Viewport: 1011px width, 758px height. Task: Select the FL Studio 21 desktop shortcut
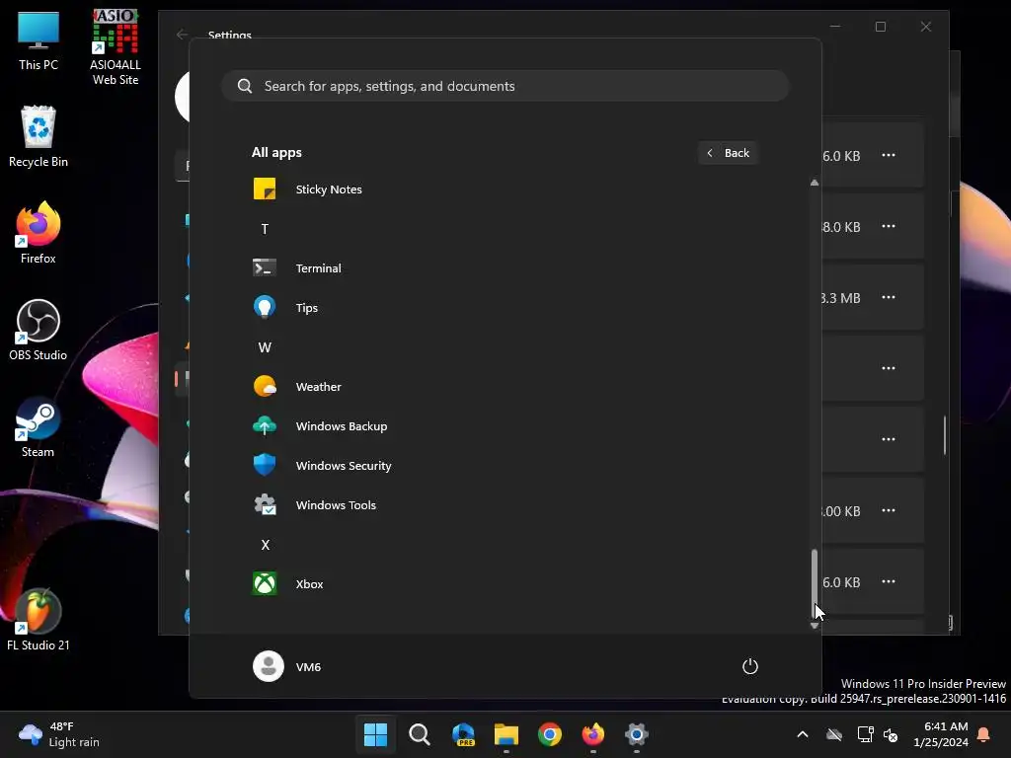click(39, 620)
